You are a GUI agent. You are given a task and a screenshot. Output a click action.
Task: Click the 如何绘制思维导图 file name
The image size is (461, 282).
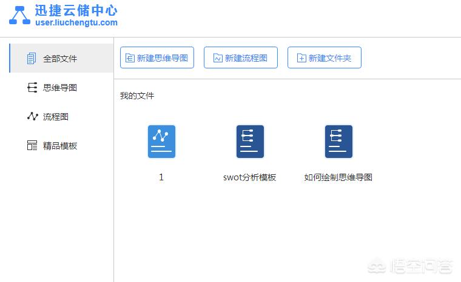click(338, 177)
